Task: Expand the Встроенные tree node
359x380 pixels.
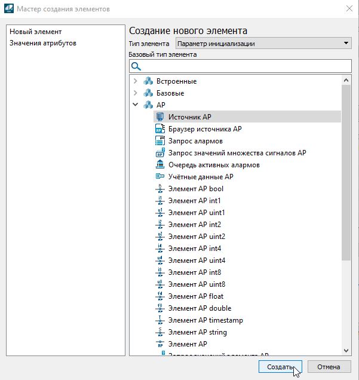Action: click(136, 81)
